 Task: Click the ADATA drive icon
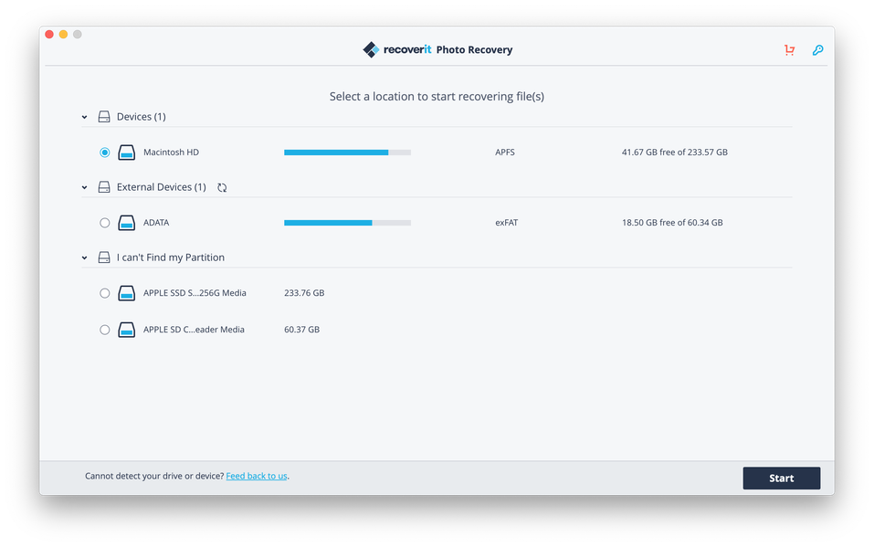pos(127,223)
